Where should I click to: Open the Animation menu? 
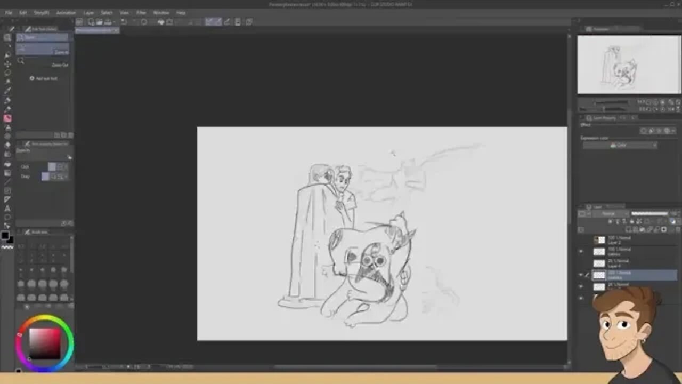[66, 12]
